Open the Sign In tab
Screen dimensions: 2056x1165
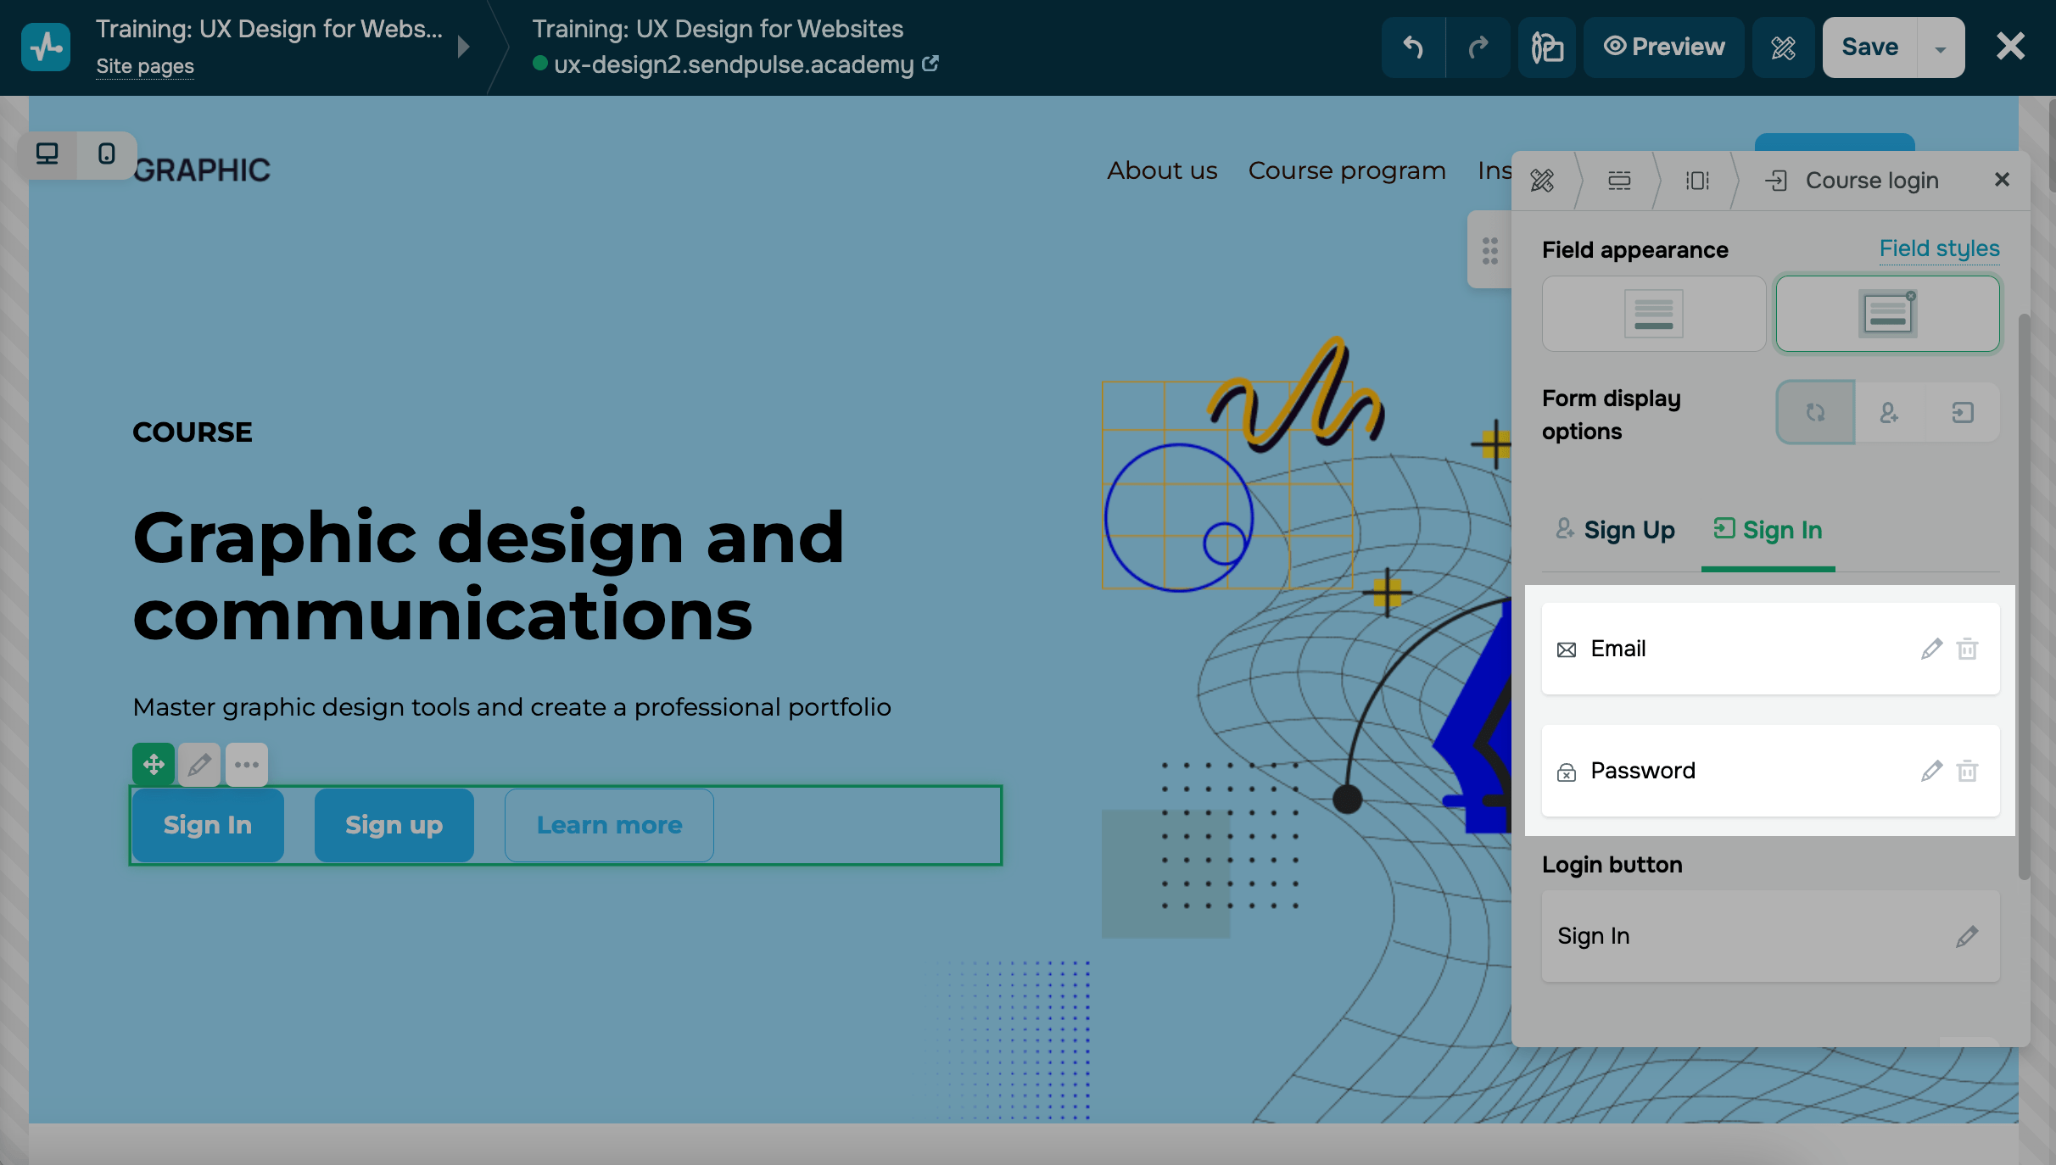pos(1768,531)
